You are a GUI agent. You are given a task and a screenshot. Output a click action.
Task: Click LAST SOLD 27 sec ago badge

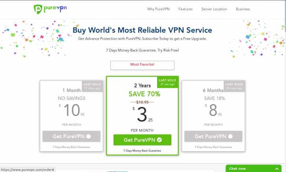(x=167, y=82)
